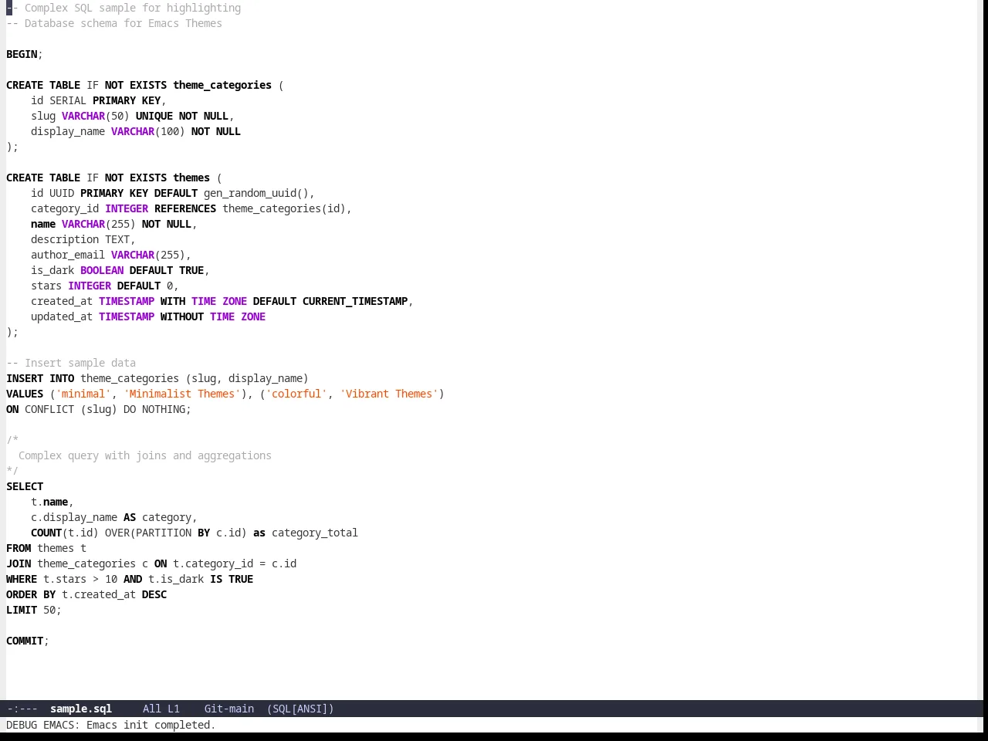Click REFERENCES keyword in category_id line
988x741 pixels.
(x=185, y=208)
